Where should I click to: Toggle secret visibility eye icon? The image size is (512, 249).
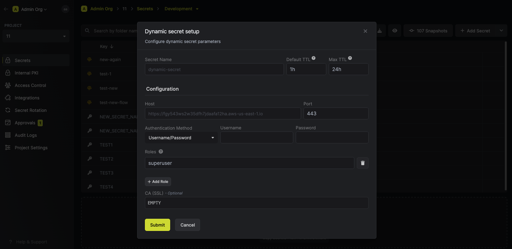tap(395, 31)
